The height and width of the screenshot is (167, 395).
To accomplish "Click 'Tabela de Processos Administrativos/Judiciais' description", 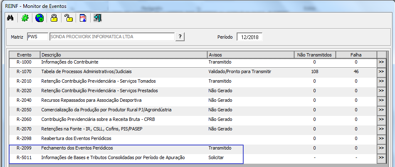I will 86,72.
